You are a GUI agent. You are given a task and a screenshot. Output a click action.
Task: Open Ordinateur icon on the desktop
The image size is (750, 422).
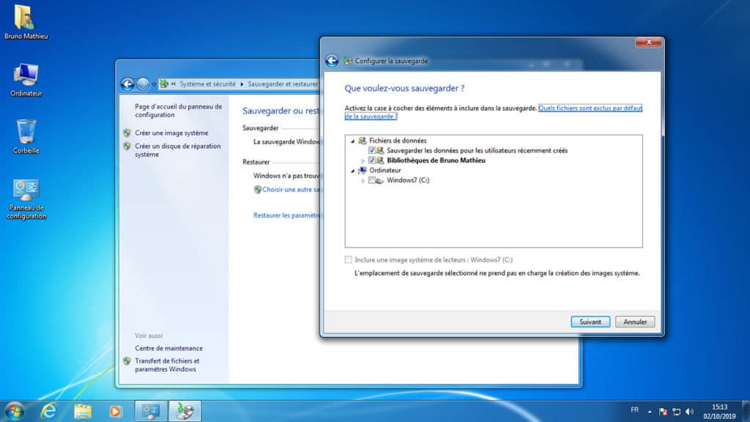[x=26, y=75]
